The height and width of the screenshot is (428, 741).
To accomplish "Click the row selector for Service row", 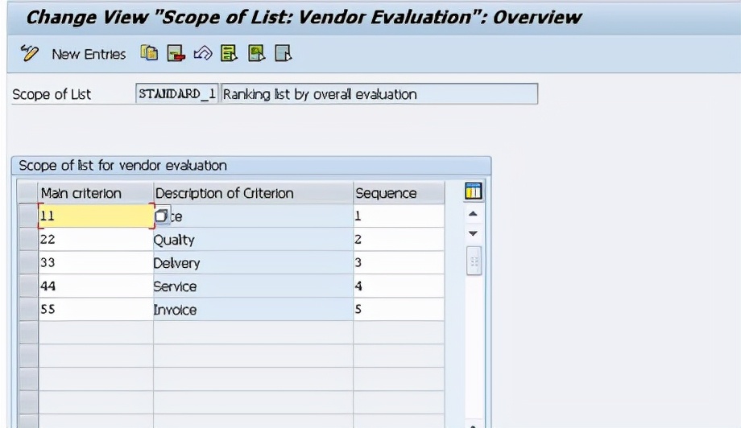I will pyautogui.click(x=28, y=286).
